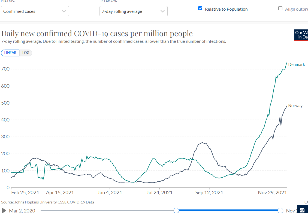Image resolution: width=308 pixels, height=213 pixels.
Task: Click the Apr 15, 2021 axis label
Action: point(60,192)
